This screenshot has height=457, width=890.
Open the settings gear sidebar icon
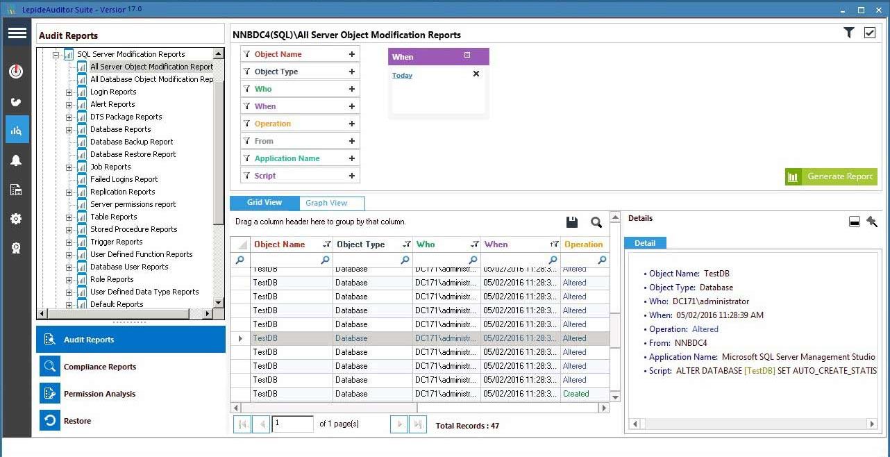pos(16,219)
